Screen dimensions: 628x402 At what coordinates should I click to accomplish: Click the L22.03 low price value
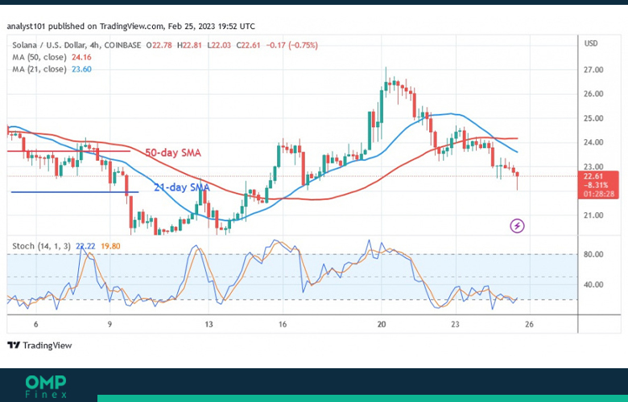click(219, 45)
